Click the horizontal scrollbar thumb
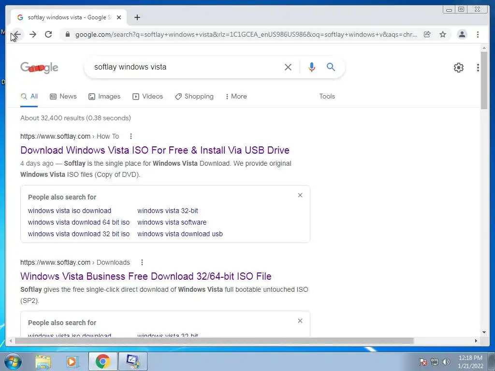 [x=214, y=341]
